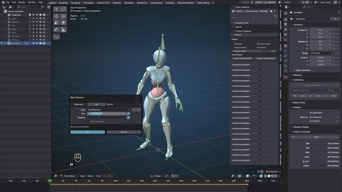This screenshot has height=192, width=342.
Task: Open the Bones data type dropdown in Batch Rename
Action: click(x=123, y=105)
